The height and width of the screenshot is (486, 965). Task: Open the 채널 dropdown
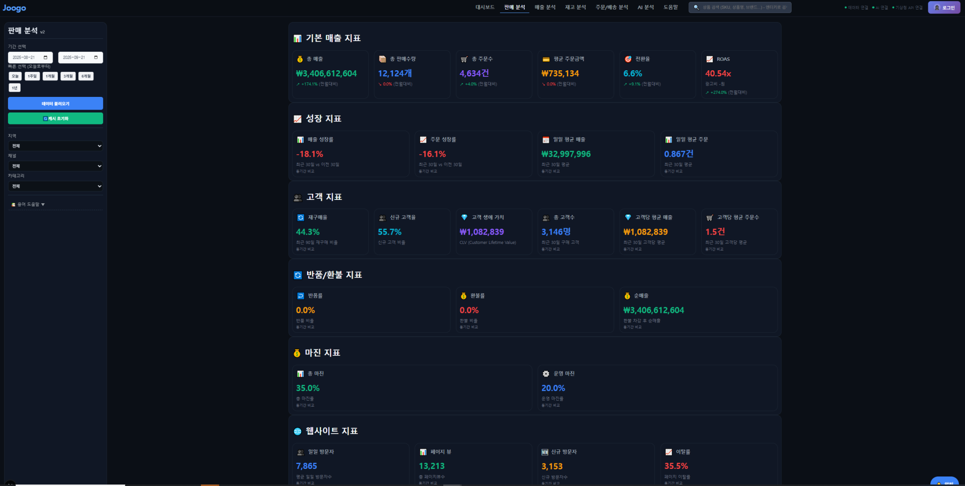pyautogui.click(x=55, y=166)
